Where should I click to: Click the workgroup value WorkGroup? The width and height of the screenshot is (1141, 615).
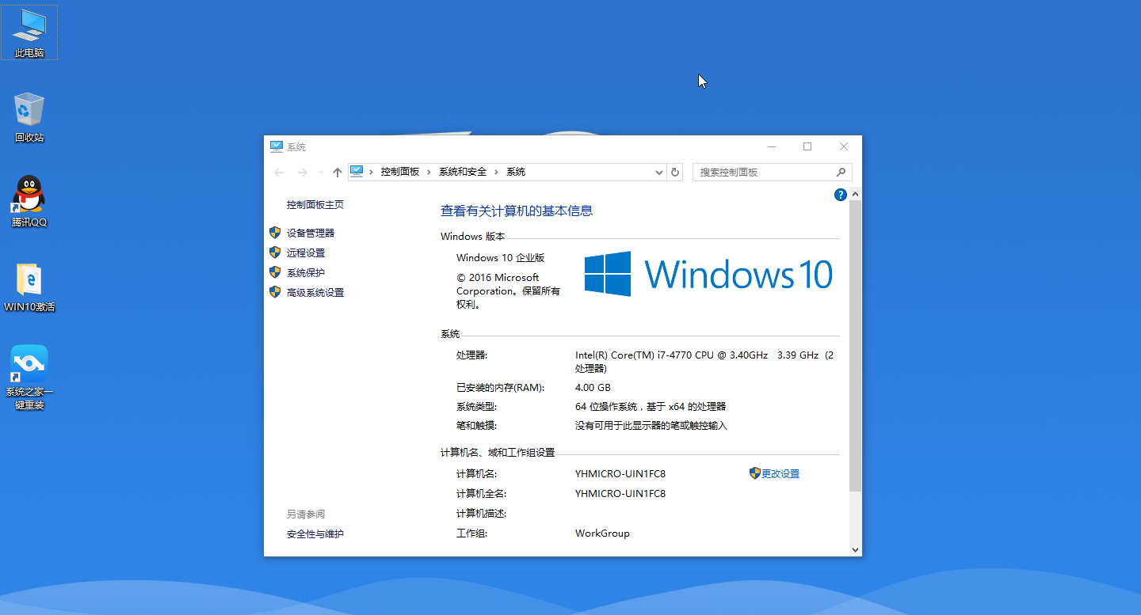602,533
